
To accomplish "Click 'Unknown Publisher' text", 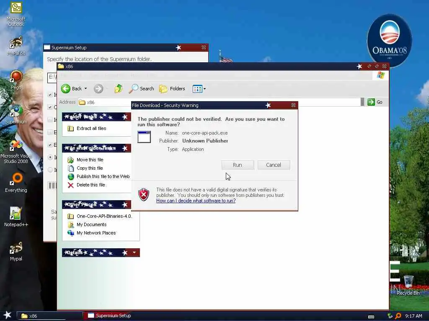I will pyautogui.click(x=205, y=141).
